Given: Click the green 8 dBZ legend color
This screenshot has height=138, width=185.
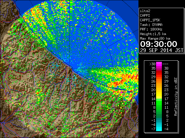Looking at the screenshot, I should click(x=159, y=107).
